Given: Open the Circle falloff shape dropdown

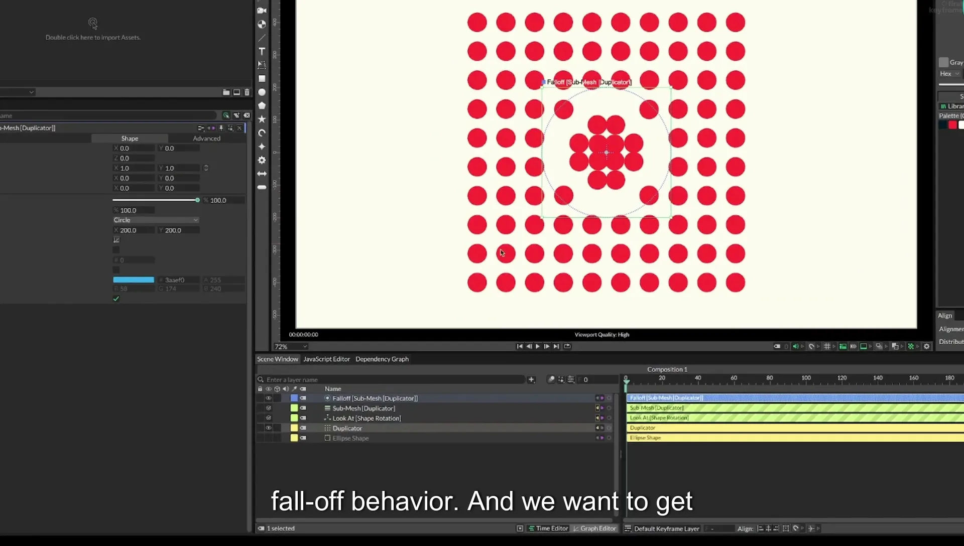Looking at the screenshot, I should coord(156,220).
